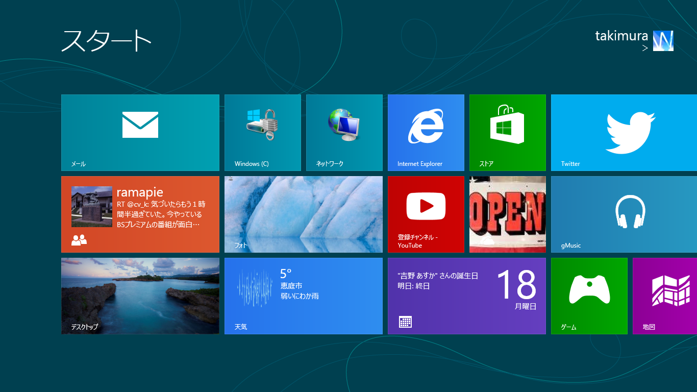The height and width of the screenshot is (392, 697).
Task: Click the People icon on ramapie tile
Action: pos(79,240)
